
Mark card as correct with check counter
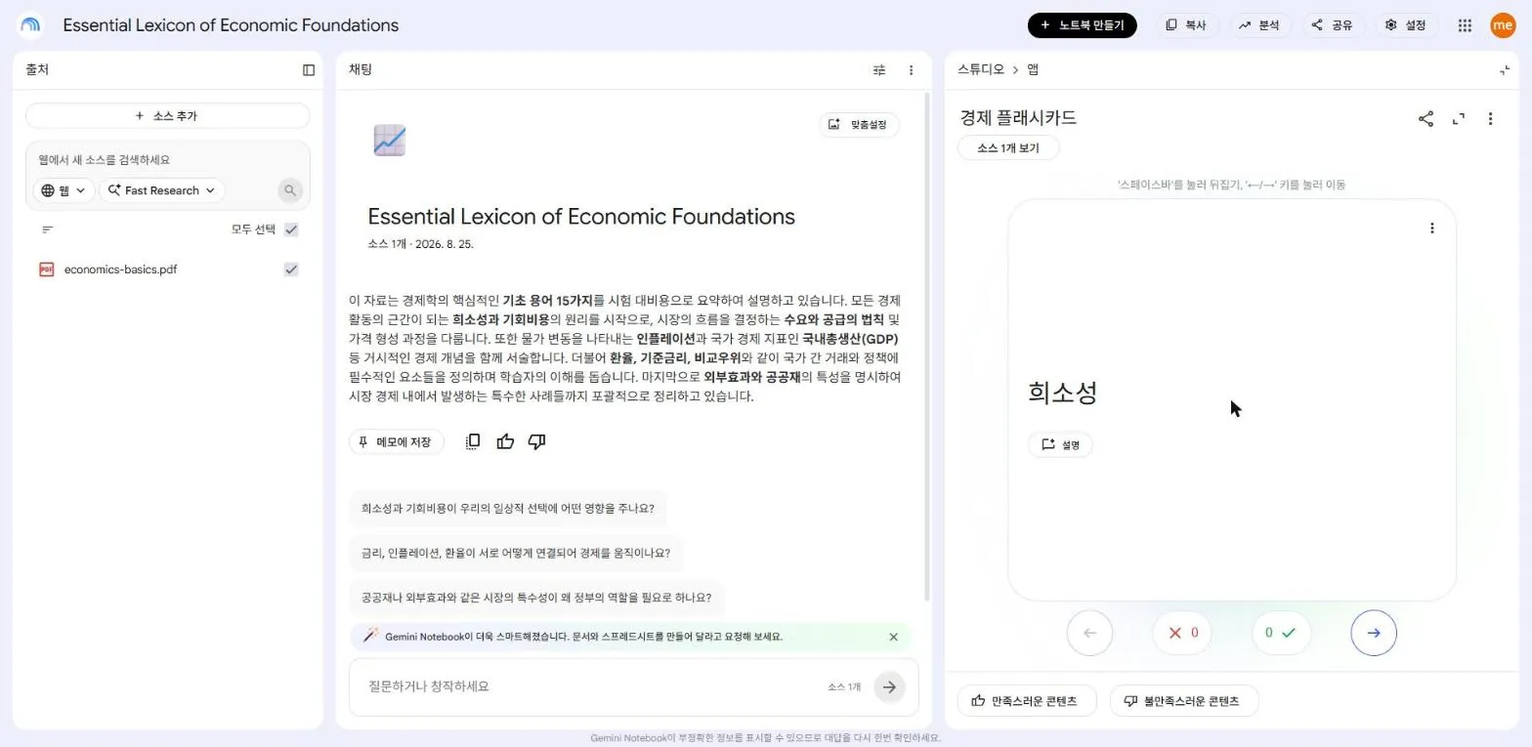coord(1282,633)
